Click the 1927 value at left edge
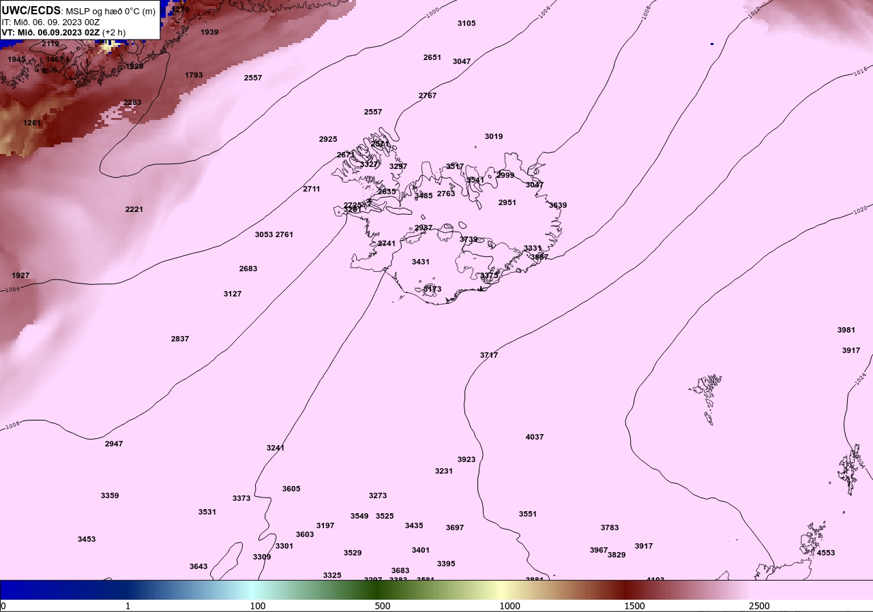This screenshot has width=873, height=612. click(20, 275)
